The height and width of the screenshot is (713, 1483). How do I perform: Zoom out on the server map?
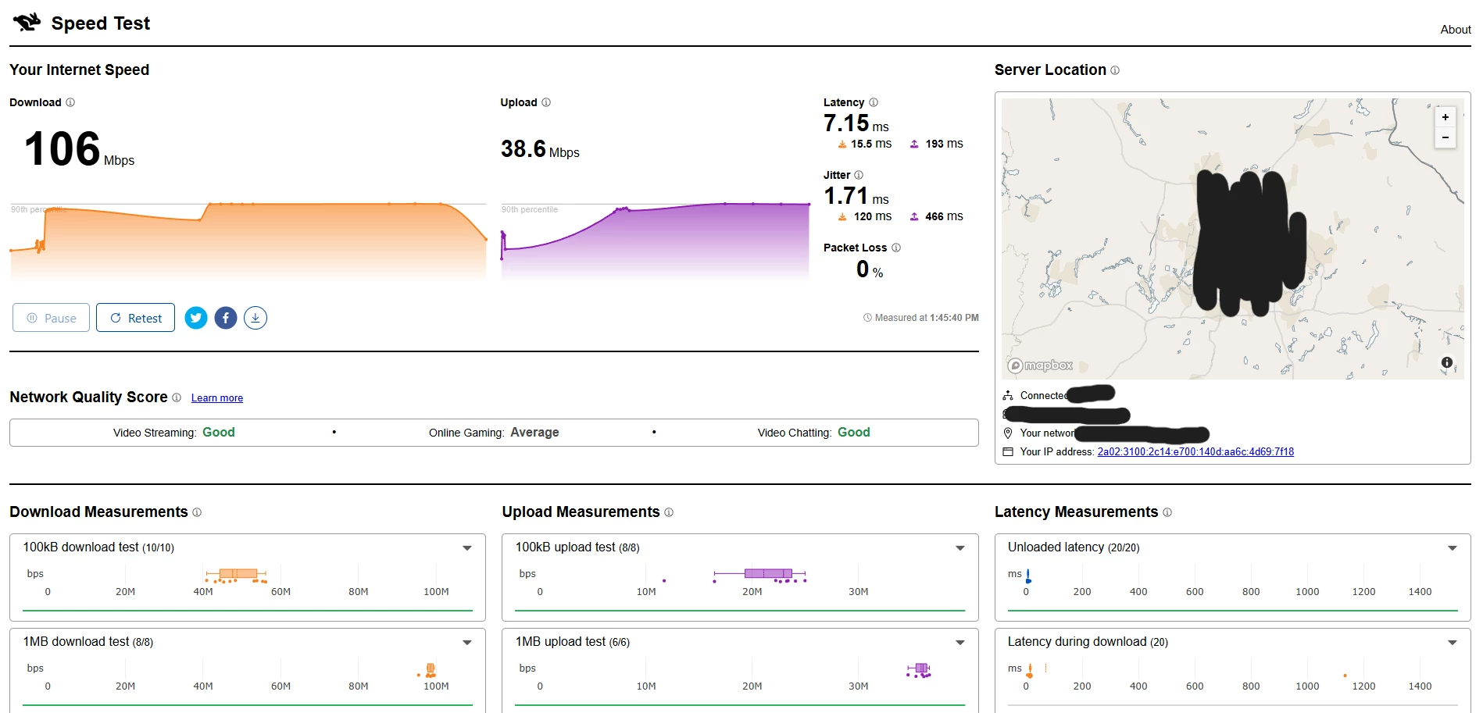[x=1445, y=137]
